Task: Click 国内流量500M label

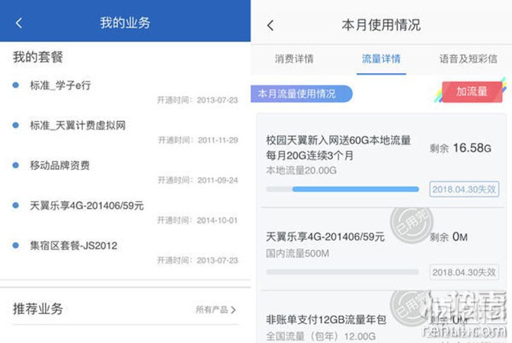Action: pyautogui.click(x=297, y=253)
